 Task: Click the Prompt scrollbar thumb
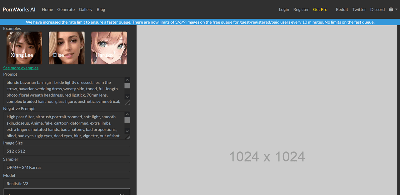tap(127, 86)
